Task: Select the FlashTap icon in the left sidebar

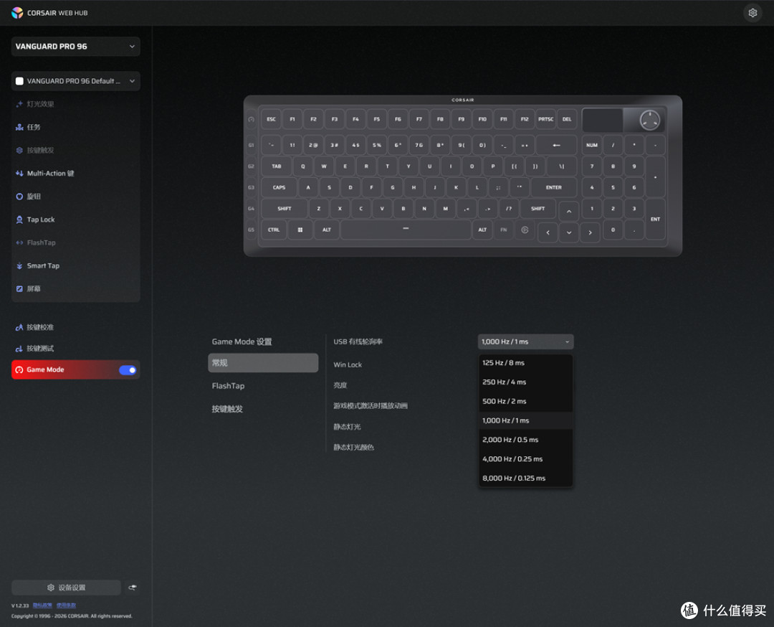Action: (19, 242)
